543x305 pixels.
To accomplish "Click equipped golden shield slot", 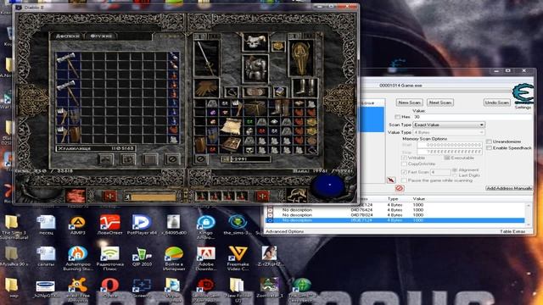I will tap(301, 58).
